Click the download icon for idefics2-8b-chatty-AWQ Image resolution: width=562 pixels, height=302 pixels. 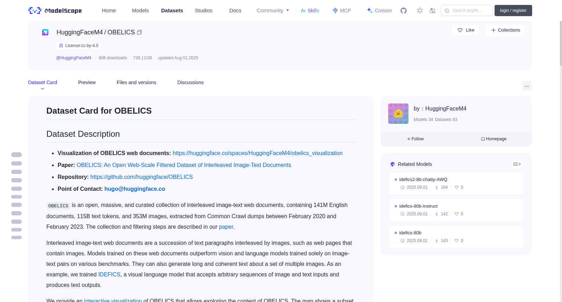coord(437,187)
